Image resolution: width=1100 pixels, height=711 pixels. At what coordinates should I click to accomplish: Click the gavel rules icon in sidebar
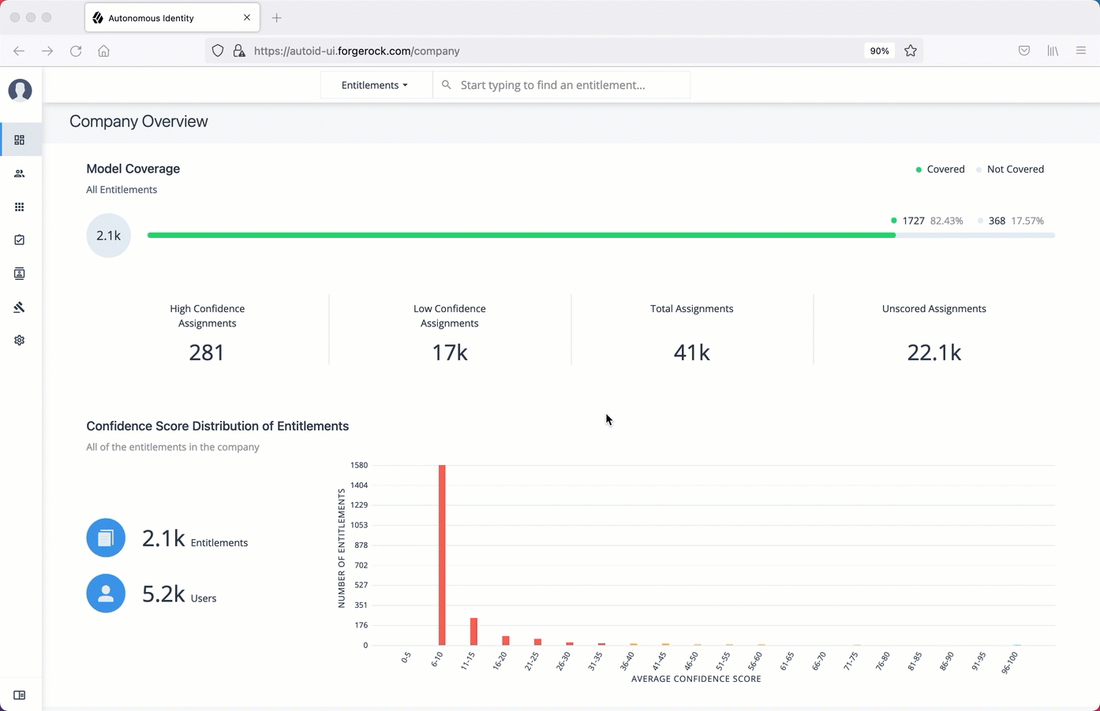coord(20,307)
